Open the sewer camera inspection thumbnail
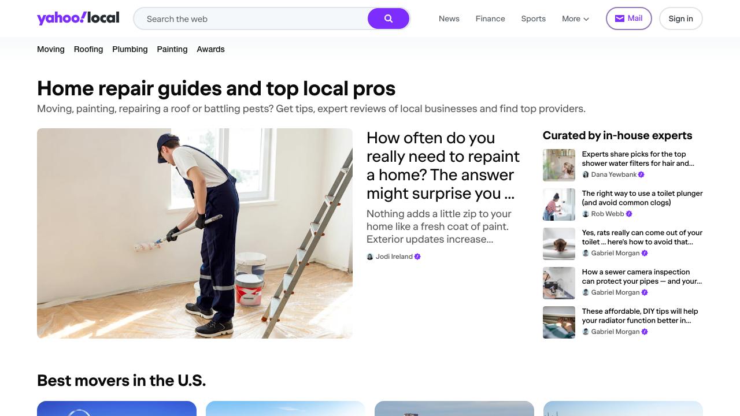This screenshot has width=740, height=416. (x=559, y=283)
